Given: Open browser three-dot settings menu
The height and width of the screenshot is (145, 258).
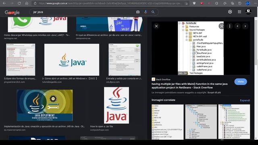Looking at the screenshot, I should coord(255,3).
